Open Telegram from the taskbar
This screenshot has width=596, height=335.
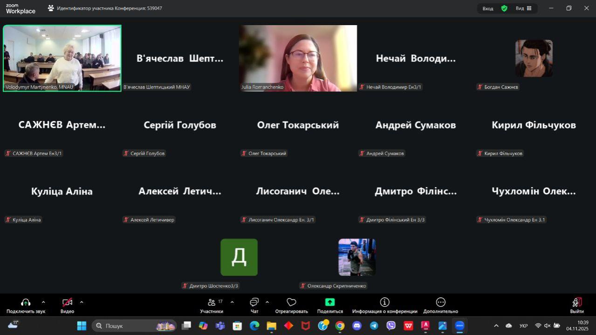tap(373, 326)
